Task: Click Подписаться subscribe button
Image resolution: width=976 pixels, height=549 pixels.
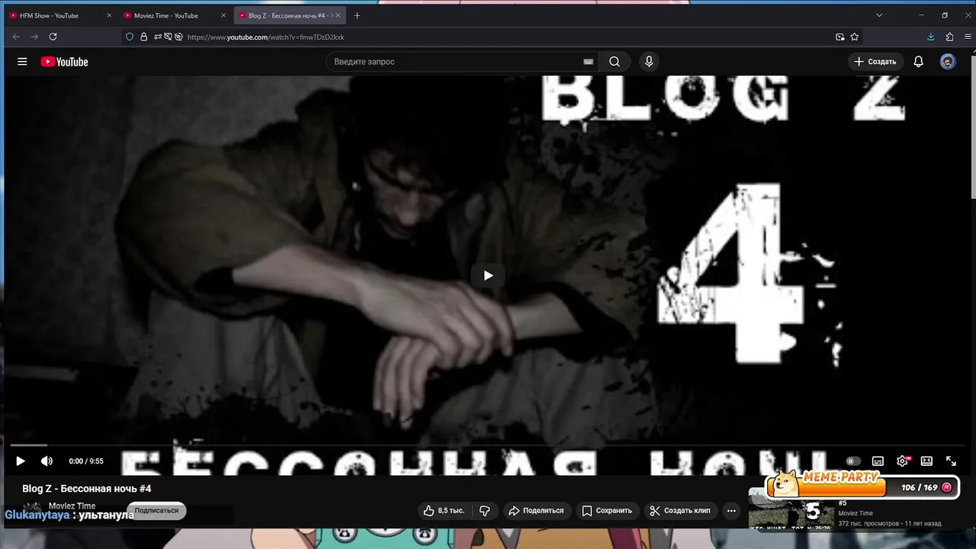Action: [x=156, y=511]
